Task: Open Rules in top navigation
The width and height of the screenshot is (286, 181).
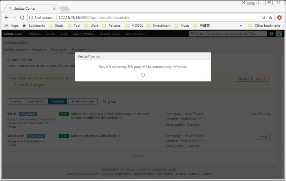Action: [63, 34]
